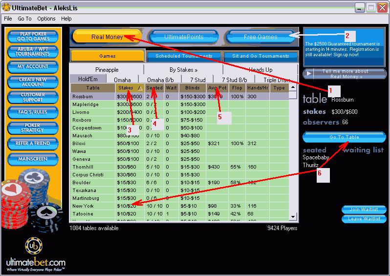This screenshot has width=390, height=276.
Task: Click Join Waitlist
Action: point(364,210)
